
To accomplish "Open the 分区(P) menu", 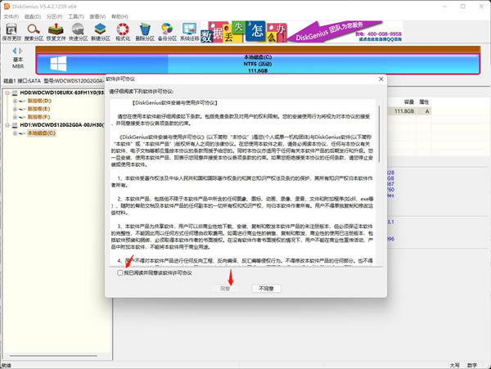I will [54, 16].
